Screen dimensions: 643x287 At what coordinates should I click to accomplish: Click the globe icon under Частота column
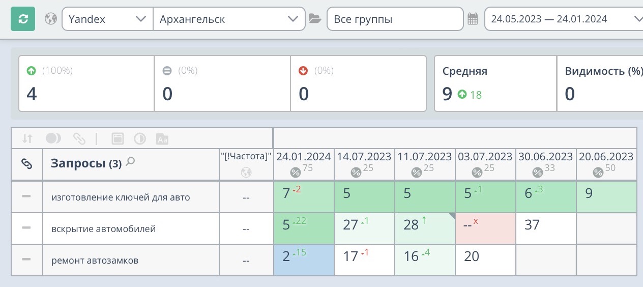pyautogui.click(x=246, y=173)
